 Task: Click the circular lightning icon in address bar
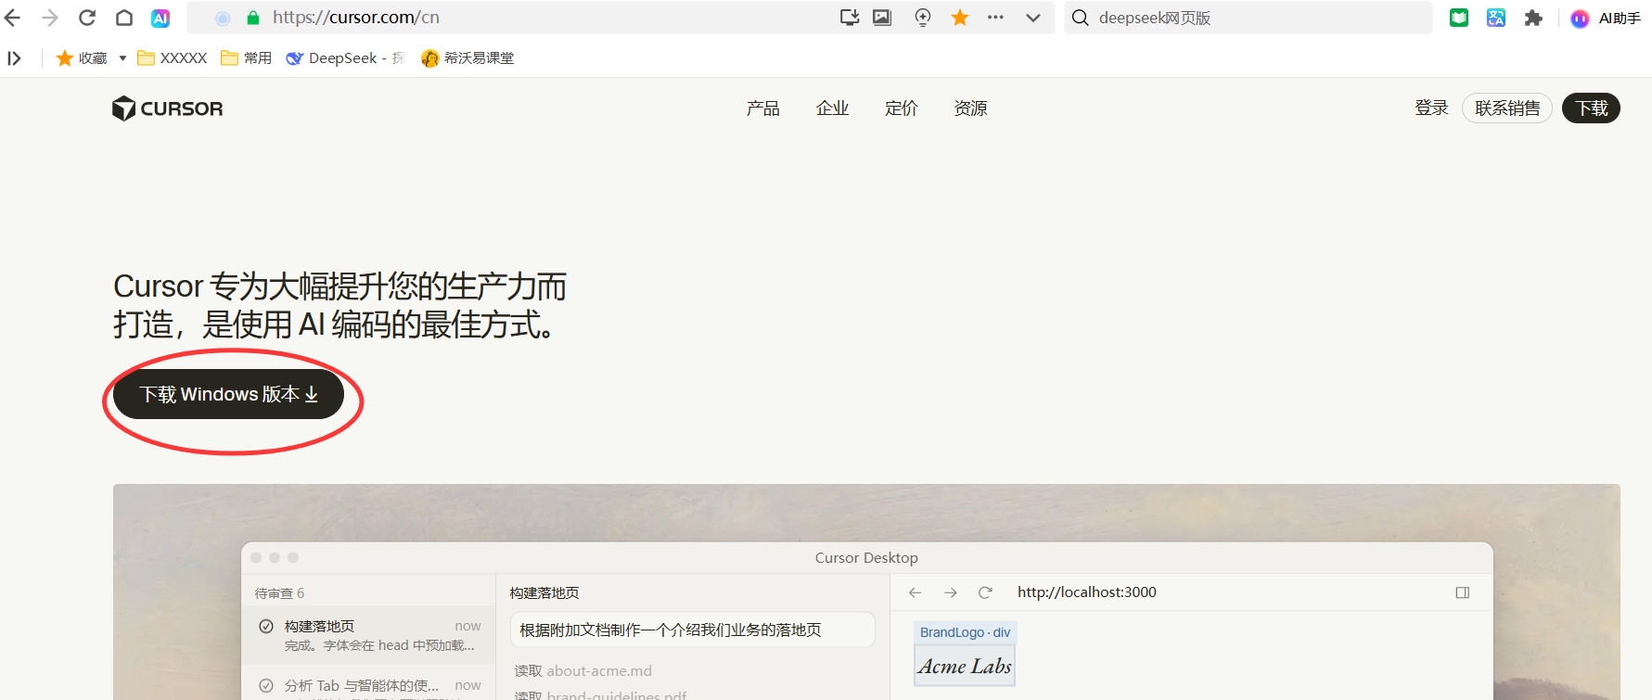tap(923, 18)
